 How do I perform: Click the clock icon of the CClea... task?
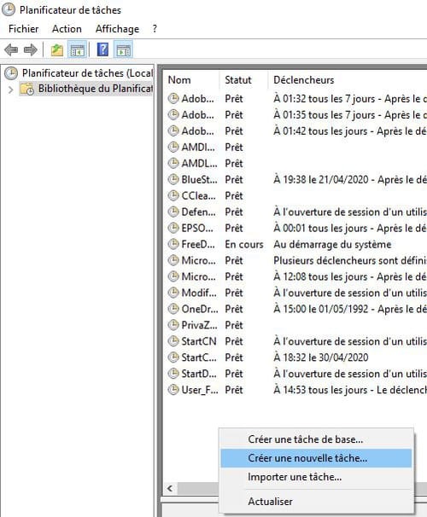pos(173,195)
